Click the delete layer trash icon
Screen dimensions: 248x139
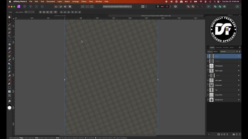240,134
